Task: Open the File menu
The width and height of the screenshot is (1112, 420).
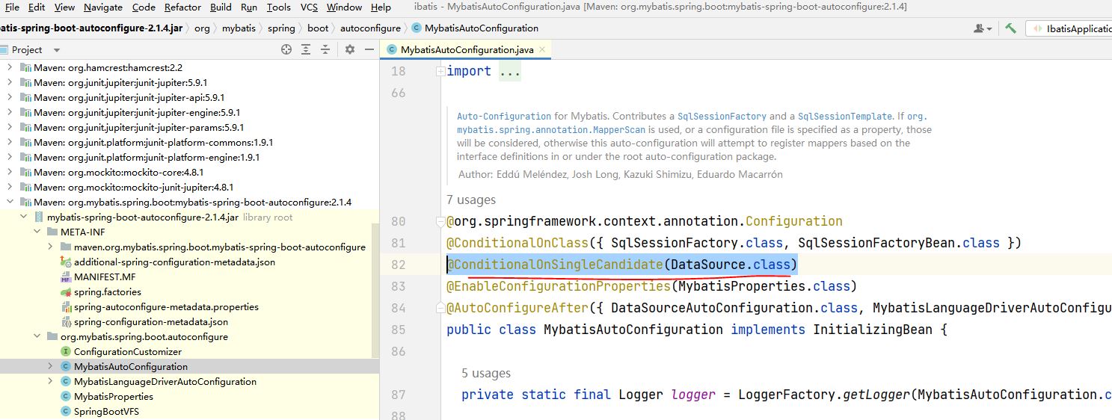Action: [13, 7]
